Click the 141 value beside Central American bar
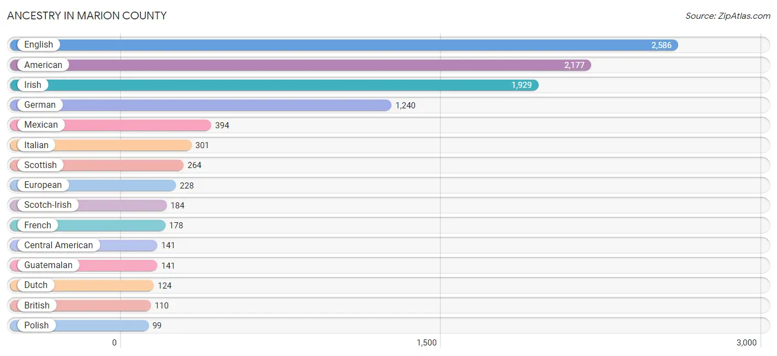The width and height of the screenshot is (777, 356). 168,245
